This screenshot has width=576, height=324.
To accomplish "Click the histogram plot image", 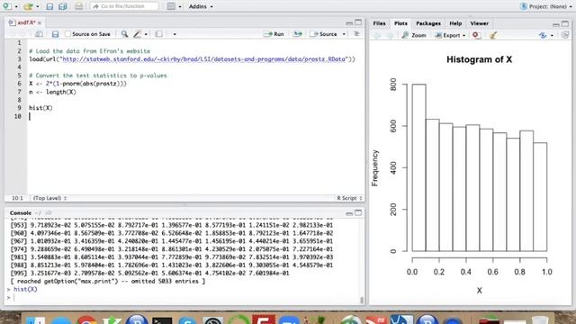I will click(470, 173).
